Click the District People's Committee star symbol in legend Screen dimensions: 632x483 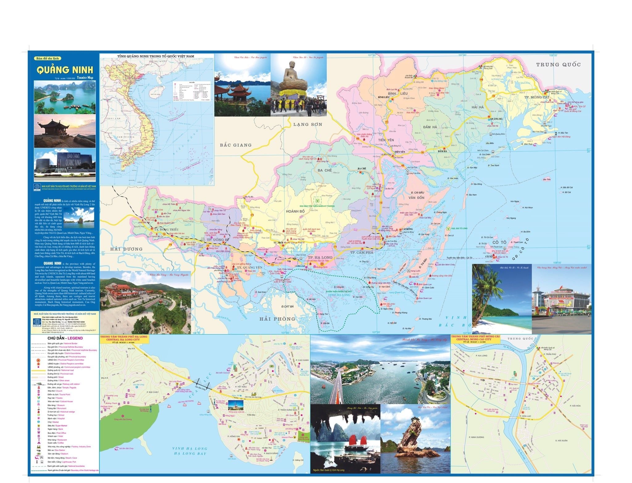tap(38, 364)
